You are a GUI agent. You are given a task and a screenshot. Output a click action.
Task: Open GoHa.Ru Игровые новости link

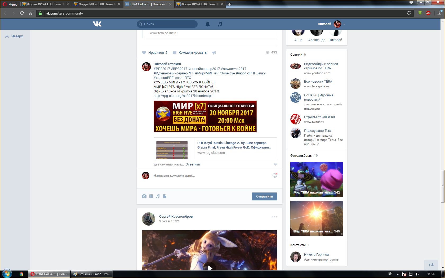319,97
